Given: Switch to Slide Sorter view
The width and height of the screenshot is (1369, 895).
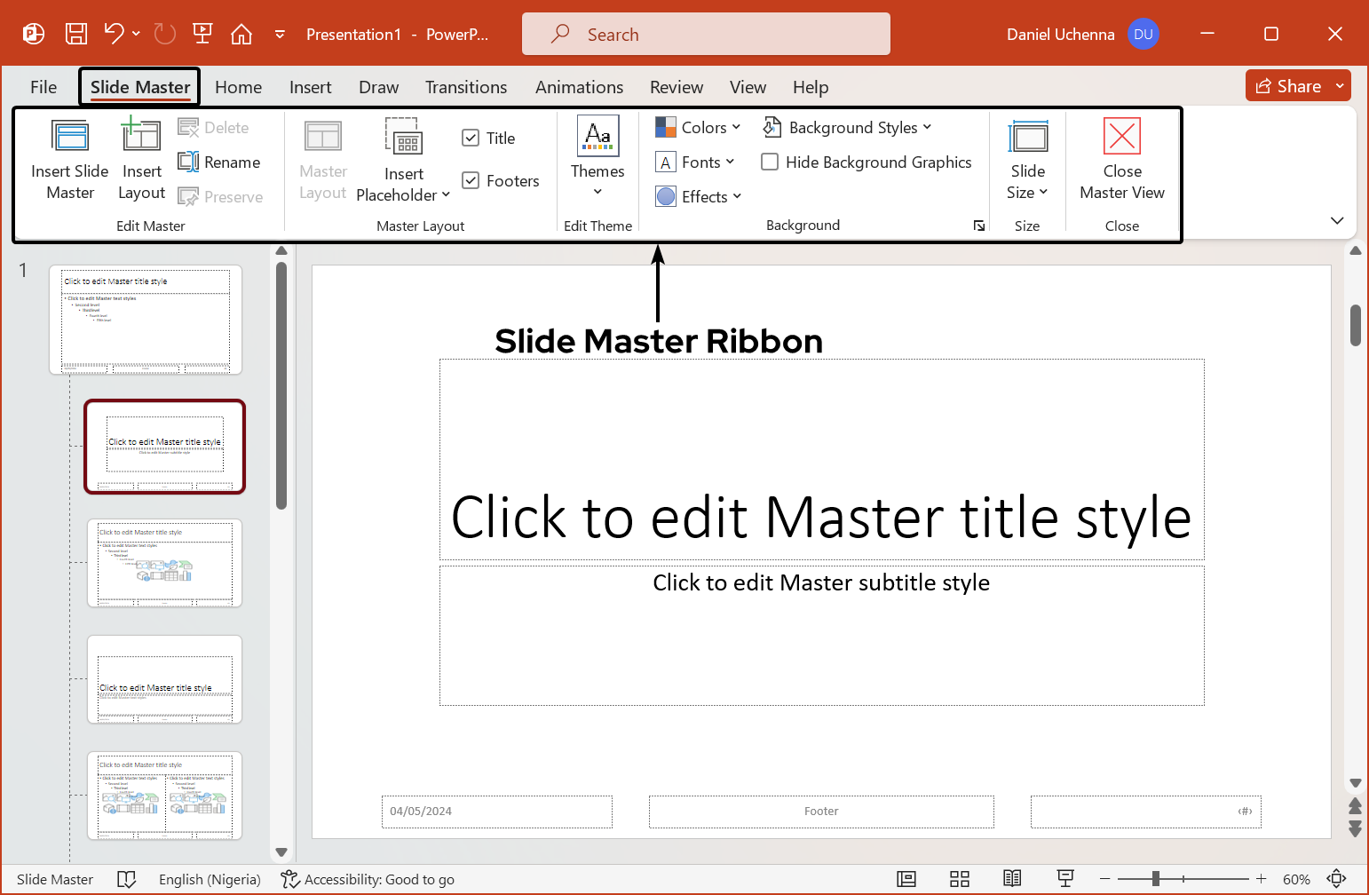Looking at the screenshot, I should tap(960, 879).
